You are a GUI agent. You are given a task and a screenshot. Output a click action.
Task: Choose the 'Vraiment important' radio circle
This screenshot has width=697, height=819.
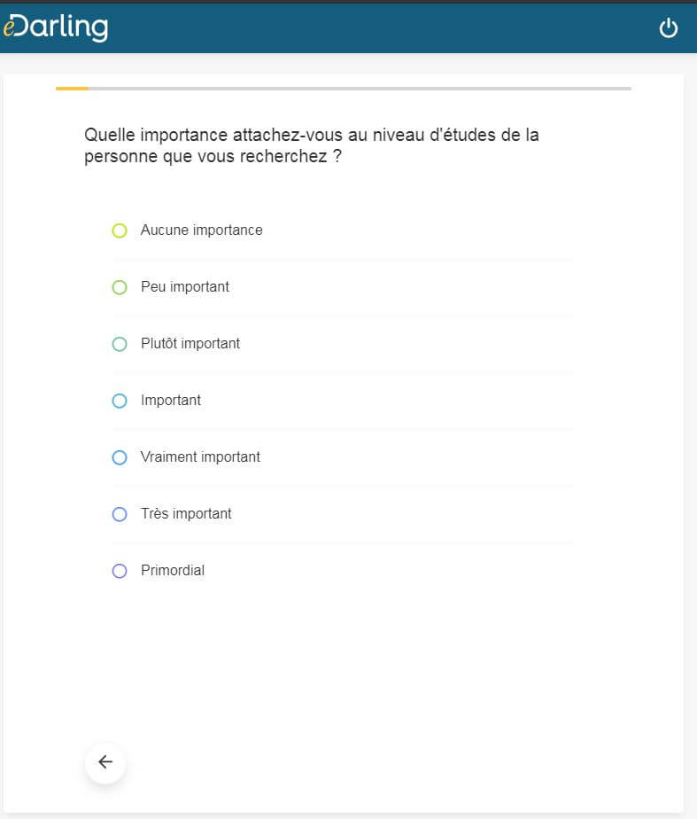coord(120,457)
